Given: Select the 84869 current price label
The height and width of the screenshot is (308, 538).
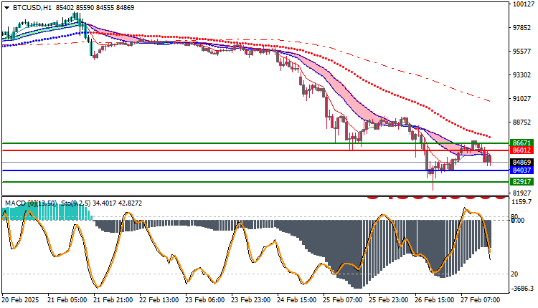Looking at the screenshot, I should click(522, 163).
